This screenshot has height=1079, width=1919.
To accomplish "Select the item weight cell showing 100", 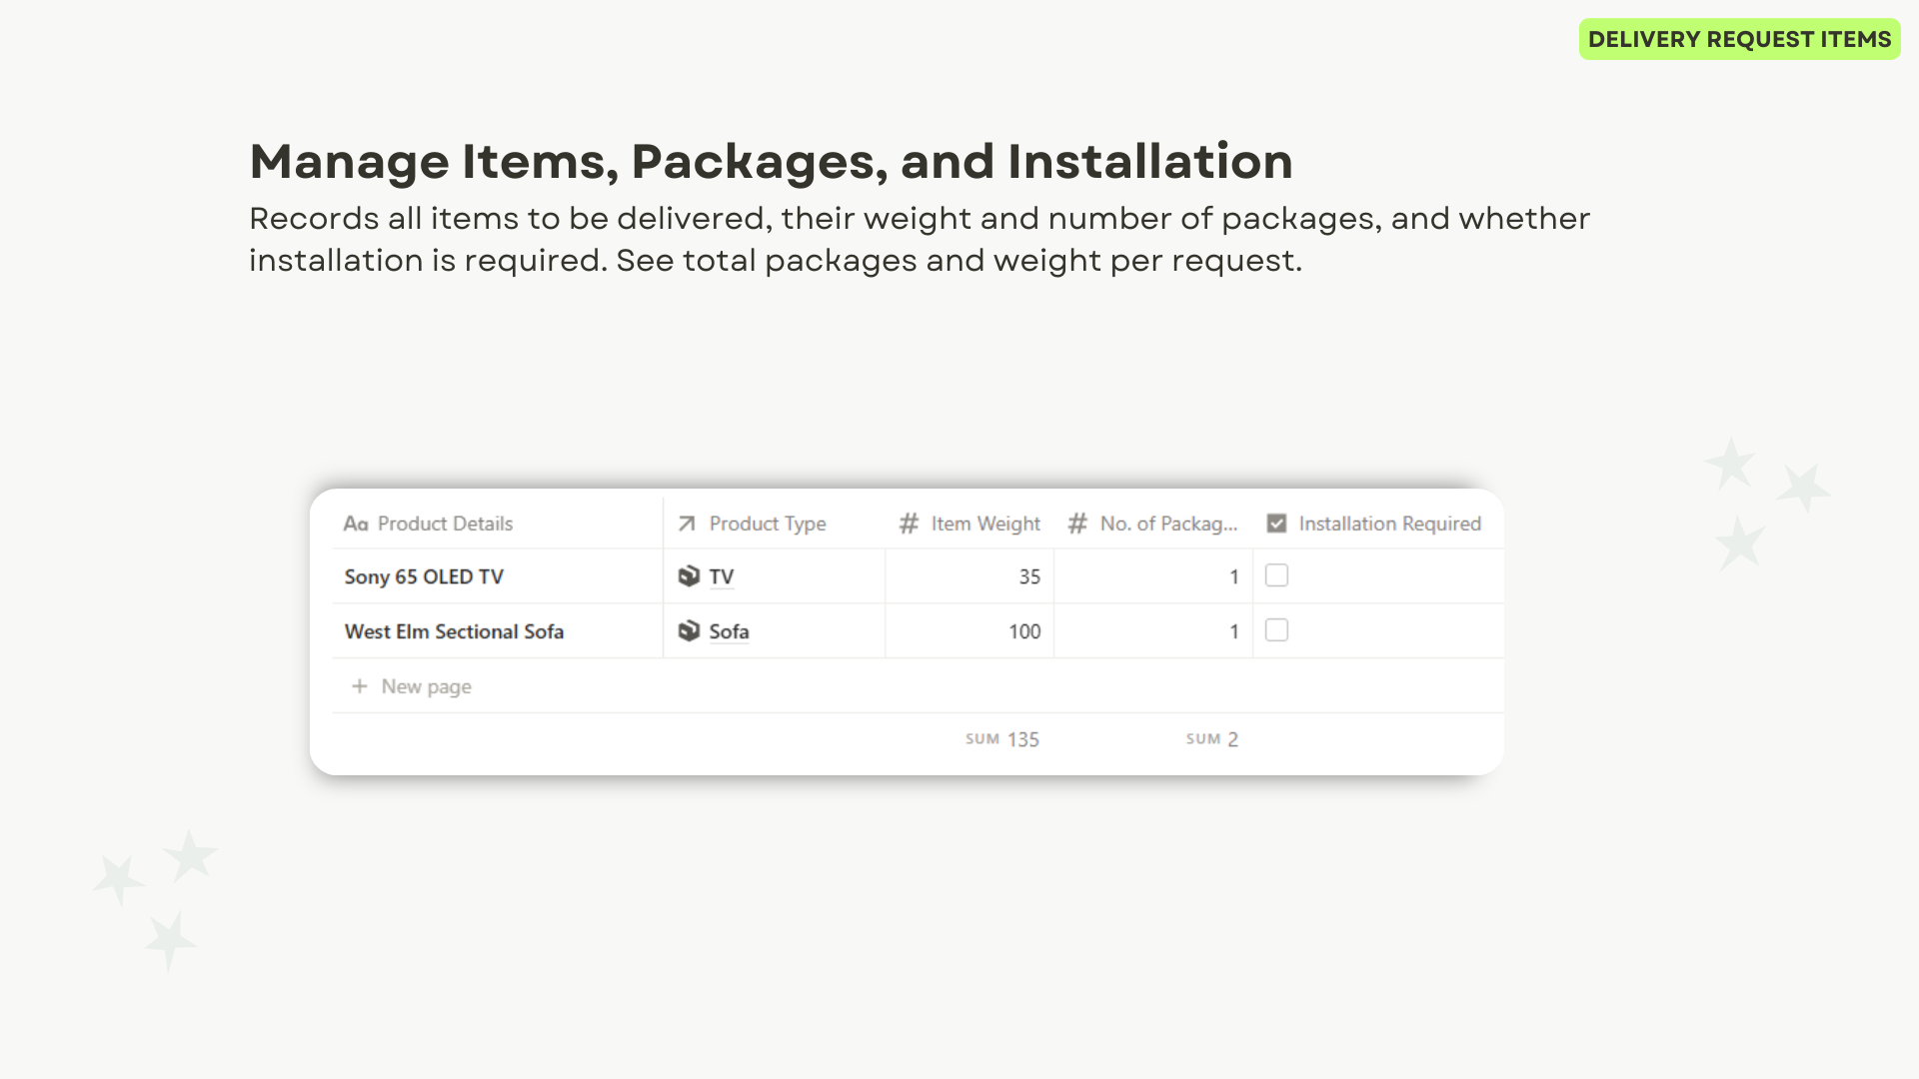I will tap(969, 631).
